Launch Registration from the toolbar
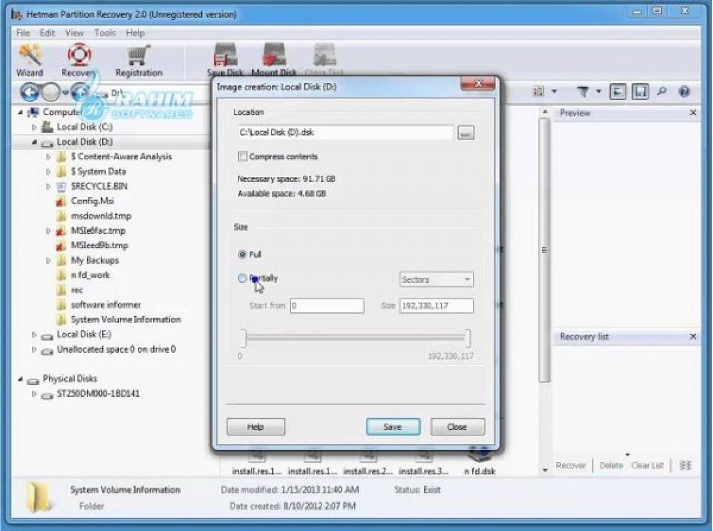Image resolution: width=713 pixels, height=531 pixels. pyautogui.click(x=138, y=58)
